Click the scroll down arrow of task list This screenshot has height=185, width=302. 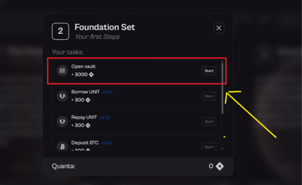coord(223,148)
